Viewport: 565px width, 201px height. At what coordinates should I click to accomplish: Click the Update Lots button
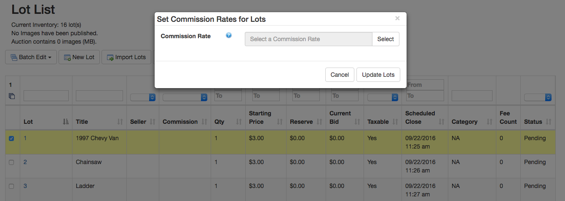378,75
